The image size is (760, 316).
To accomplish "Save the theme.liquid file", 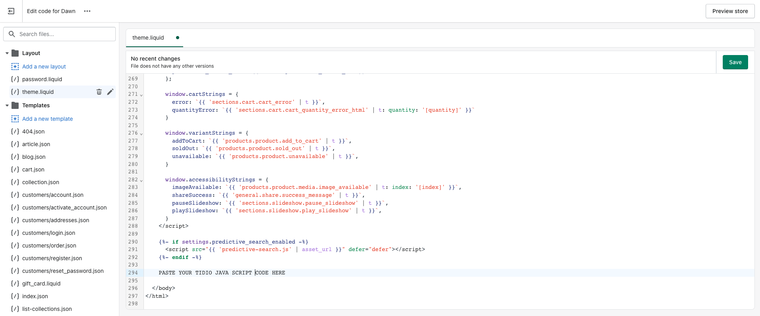I will [x=735, y=62].
